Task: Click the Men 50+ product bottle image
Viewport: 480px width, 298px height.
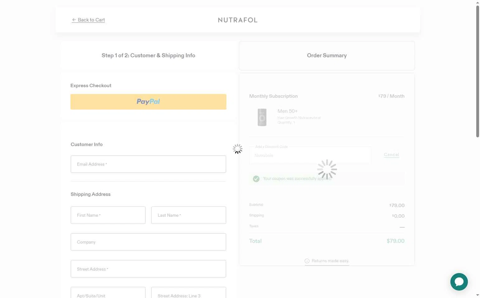Action: pos(262,117)
